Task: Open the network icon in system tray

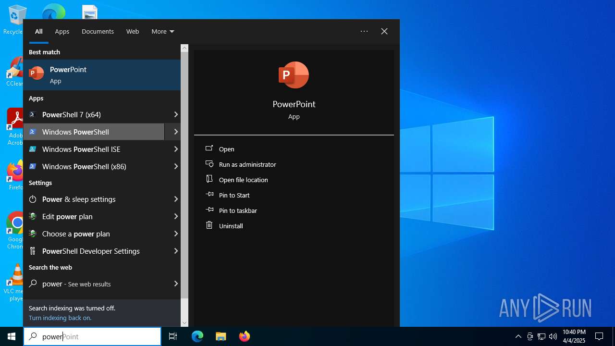Action: click(x=541, y=336)
